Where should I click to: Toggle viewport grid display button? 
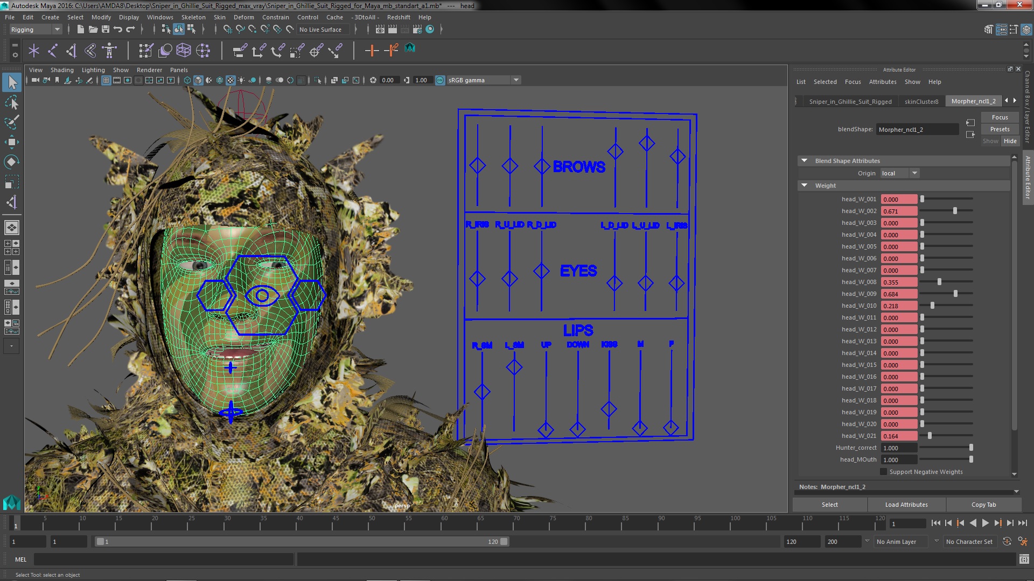pos(106,80)
